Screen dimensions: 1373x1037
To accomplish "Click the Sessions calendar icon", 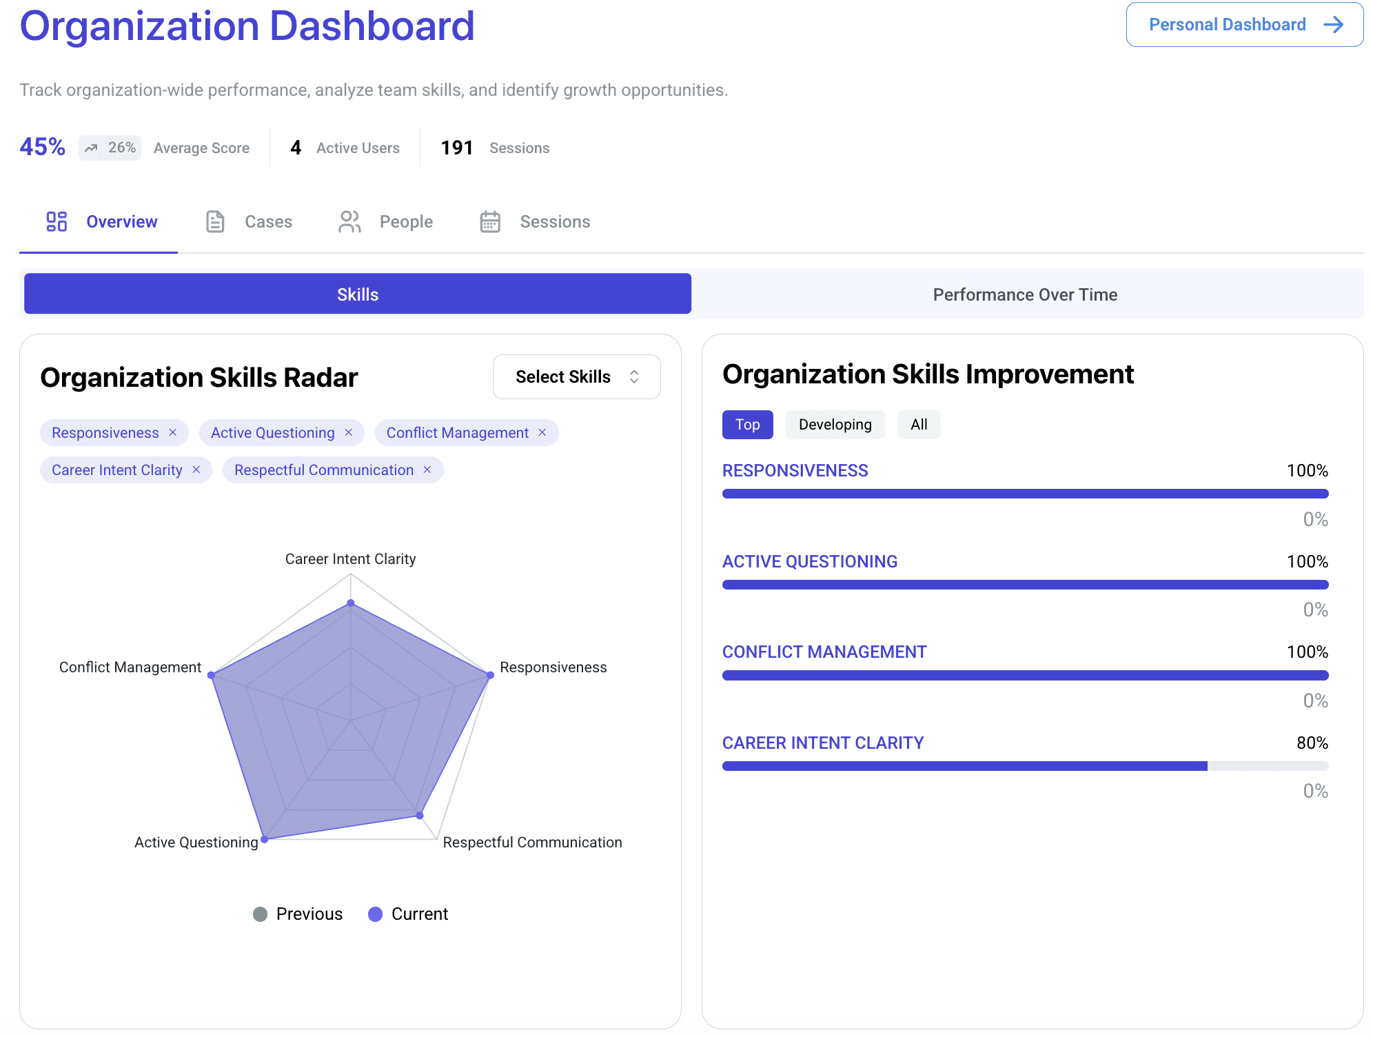I will point(490,221).
